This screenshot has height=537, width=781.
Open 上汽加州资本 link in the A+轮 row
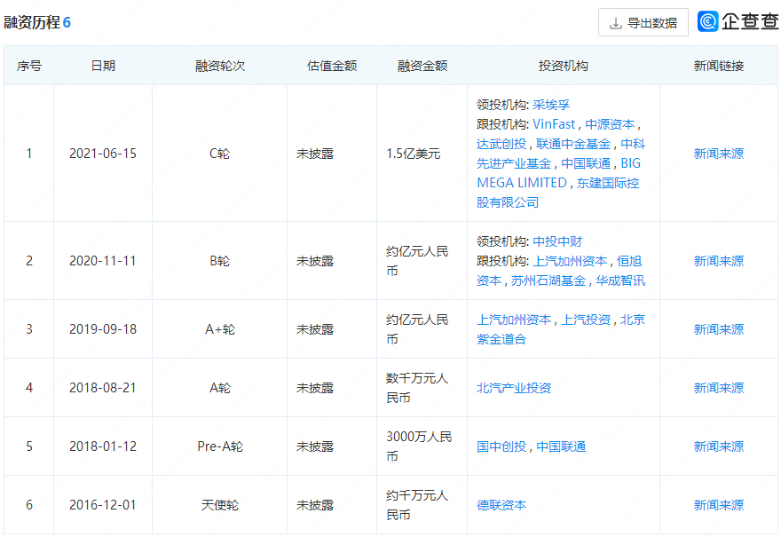click(x=514, y=320)
